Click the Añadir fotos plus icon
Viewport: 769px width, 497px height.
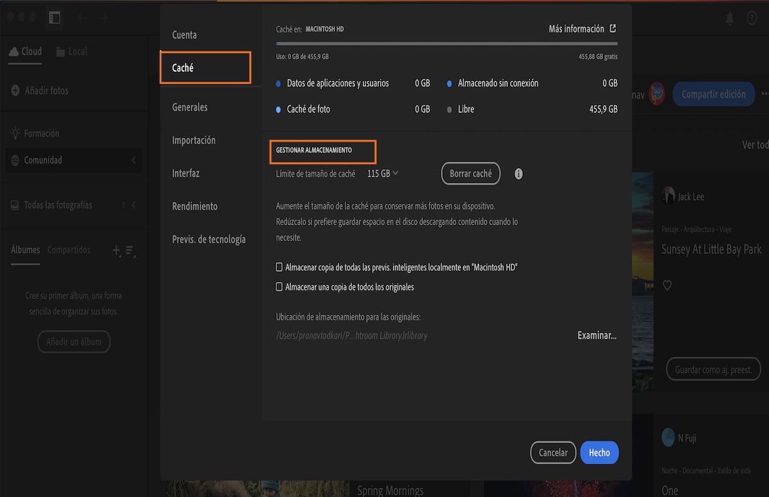tap(15, 90)
